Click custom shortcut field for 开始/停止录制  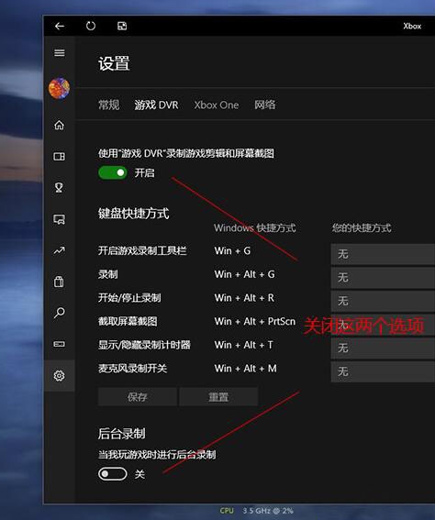(x=383, y=301)
